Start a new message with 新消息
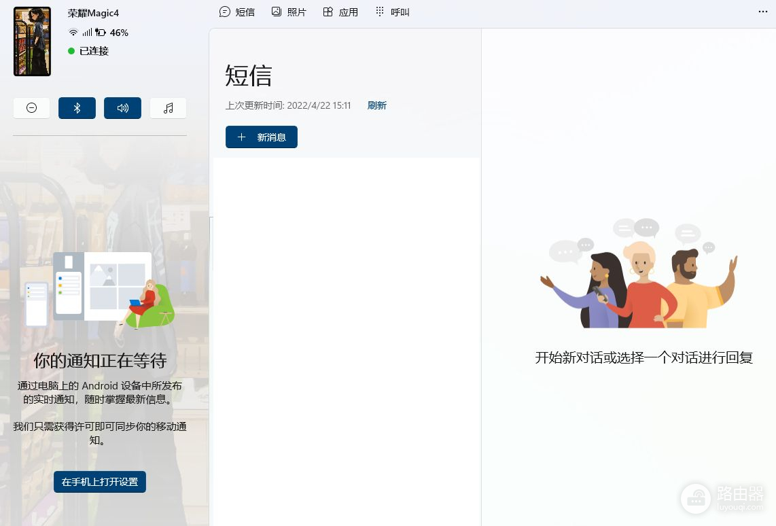The height and width of the screenshot is (526, 776). pos(262,137)
